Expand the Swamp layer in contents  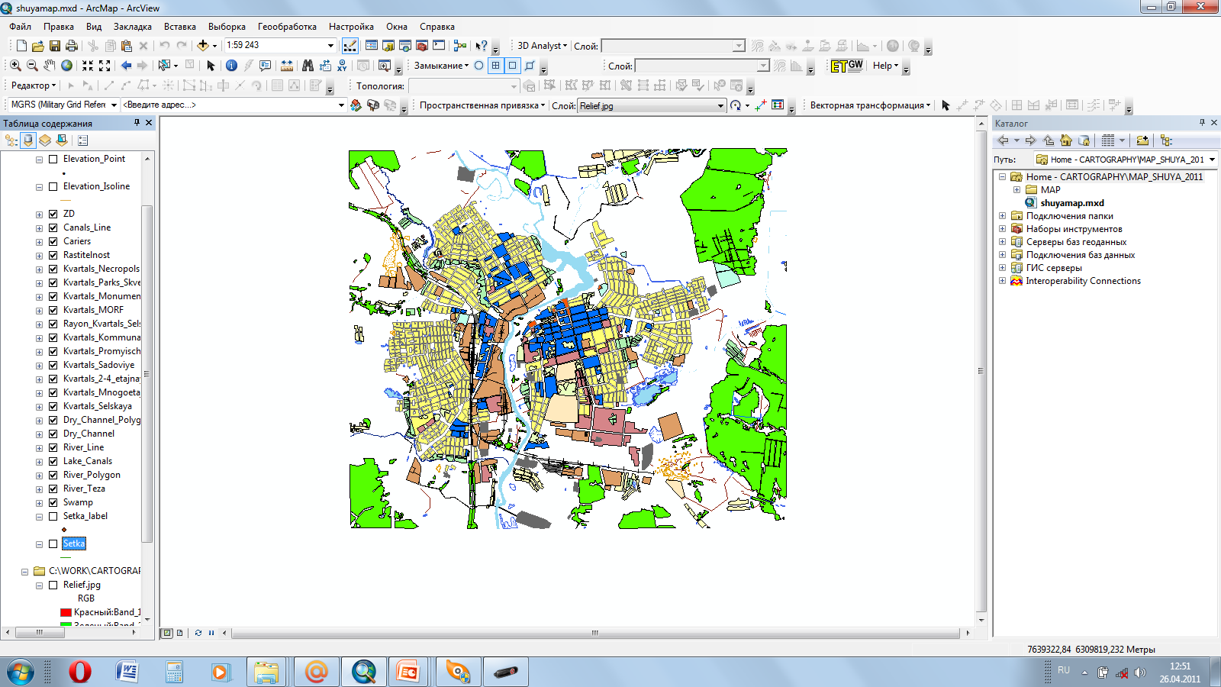pyautogui.click(x=39, y=503)
